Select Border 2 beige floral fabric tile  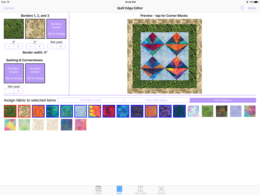(x=35, y=29)
